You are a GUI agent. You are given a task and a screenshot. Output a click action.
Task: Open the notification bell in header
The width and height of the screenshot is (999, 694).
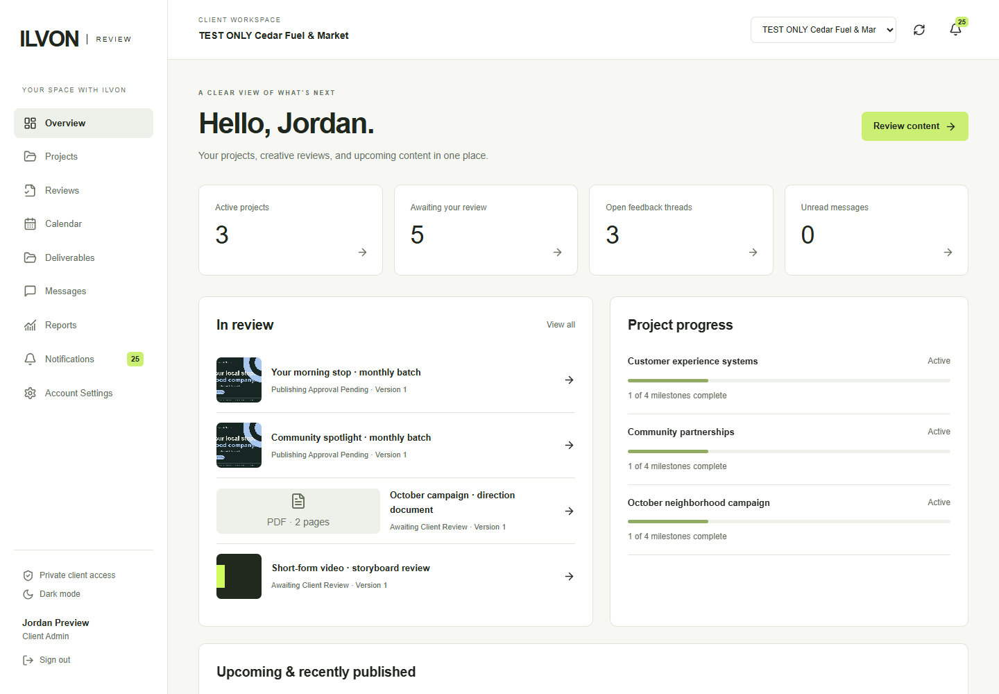(x=955, y=30)
